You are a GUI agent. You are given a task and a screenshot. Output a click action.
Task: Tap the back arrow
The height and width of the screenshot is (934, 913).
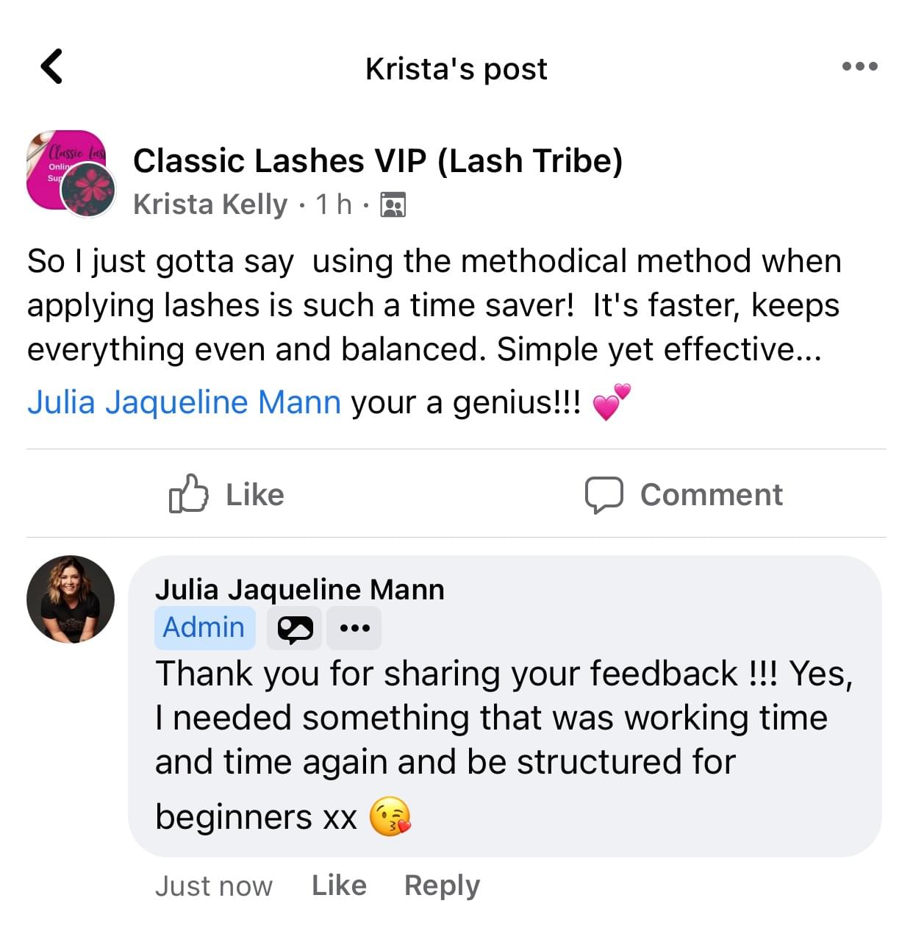51,67
